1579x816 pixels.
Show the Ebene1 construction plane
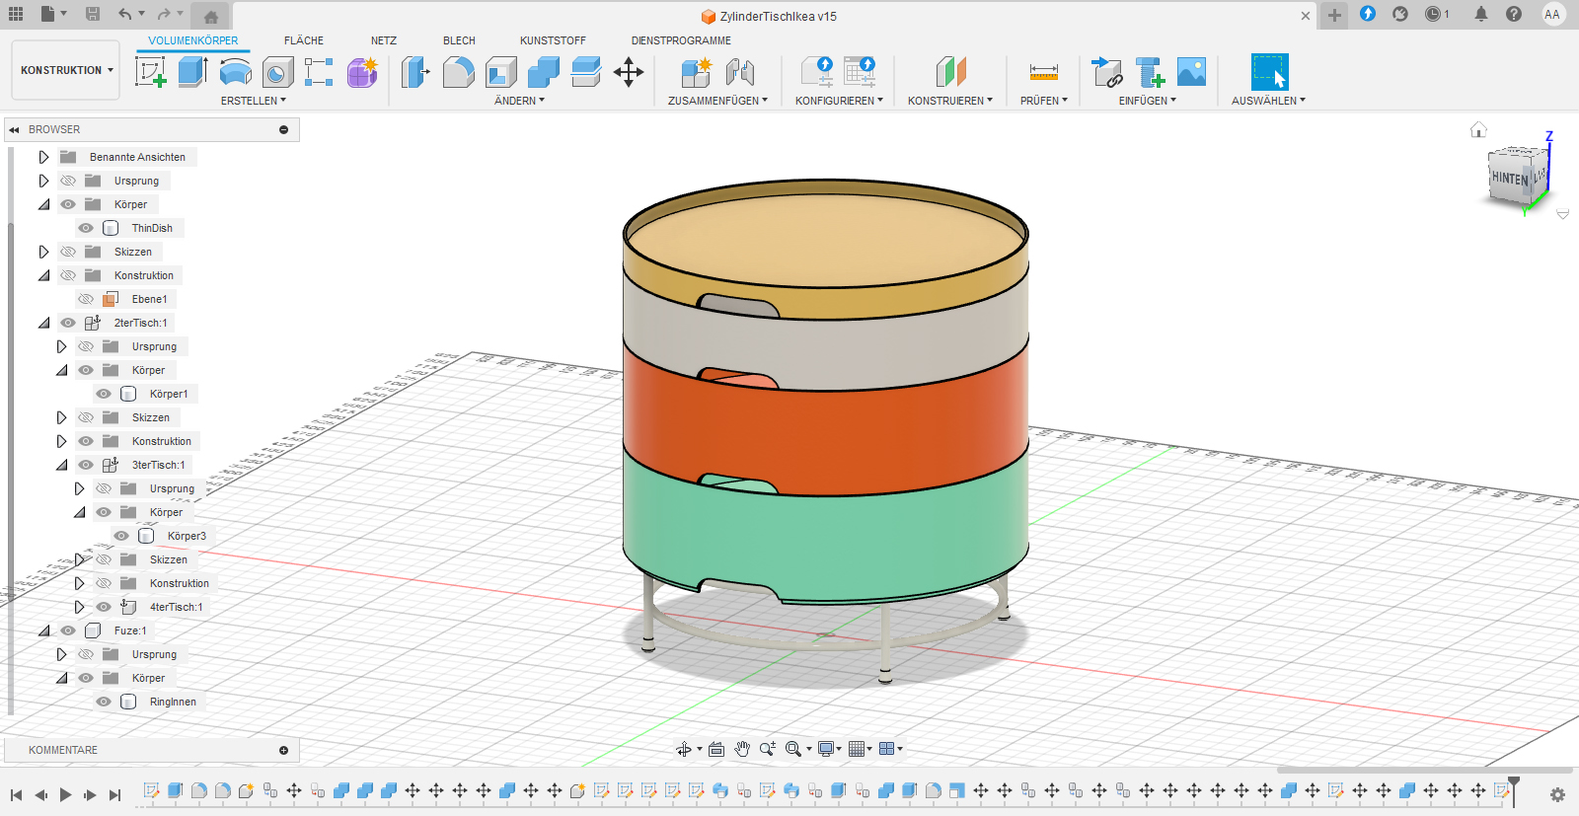(x=86, y=299)
